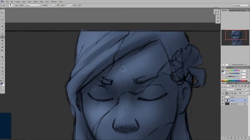This screenshot has height=140, width=250.
Task: Open the File menu
Action: tap(7, 2)
